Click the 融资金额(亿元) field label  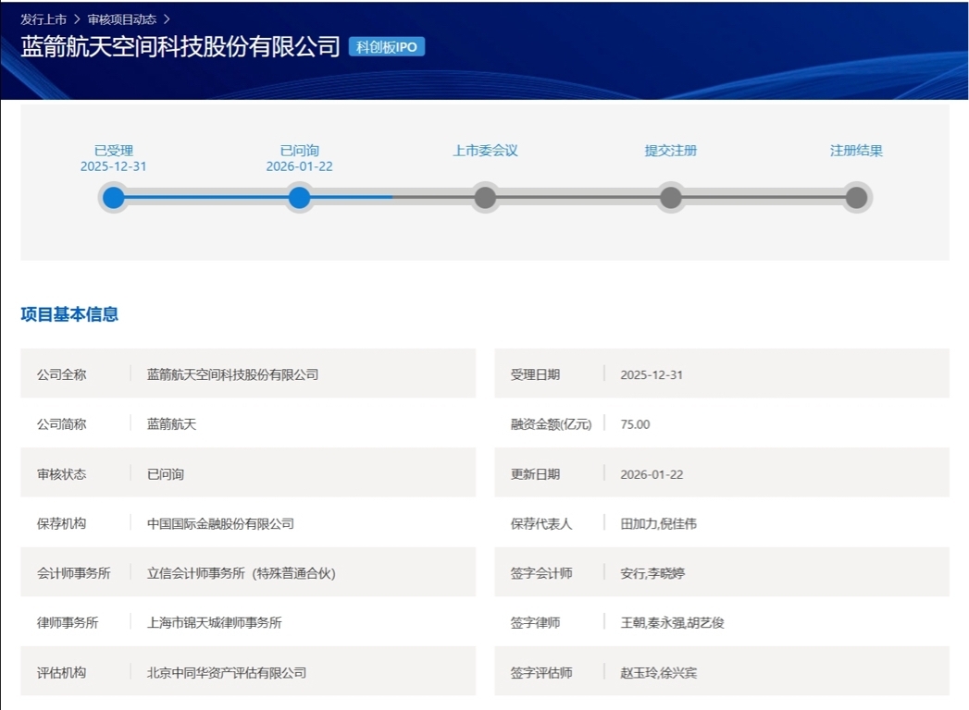pyautogui.click(x=551, y=424)
